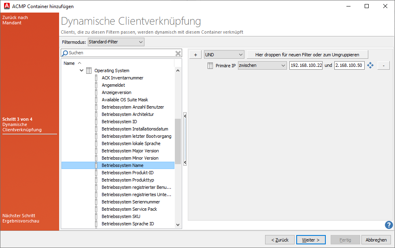Open the UND operator dropdown
395x248 pixels.
224,54
